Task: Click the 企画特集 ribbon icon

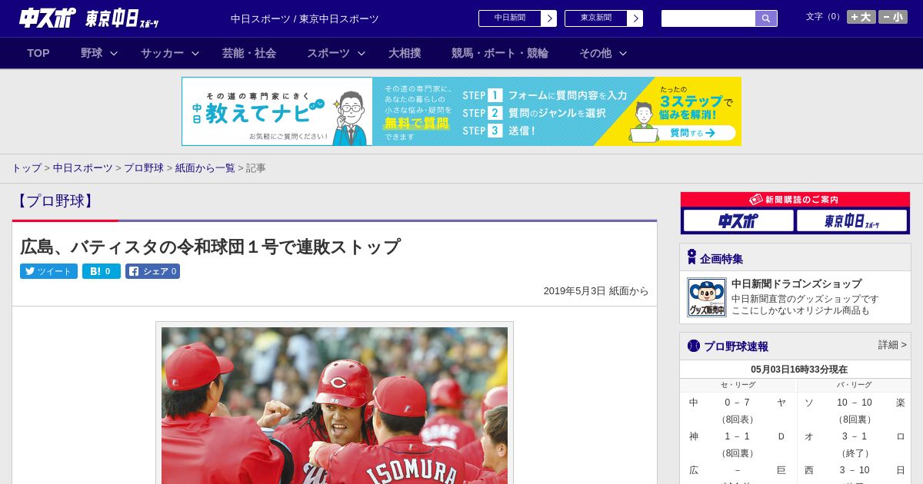Action: pyautogui.click(x=691, y=257)
